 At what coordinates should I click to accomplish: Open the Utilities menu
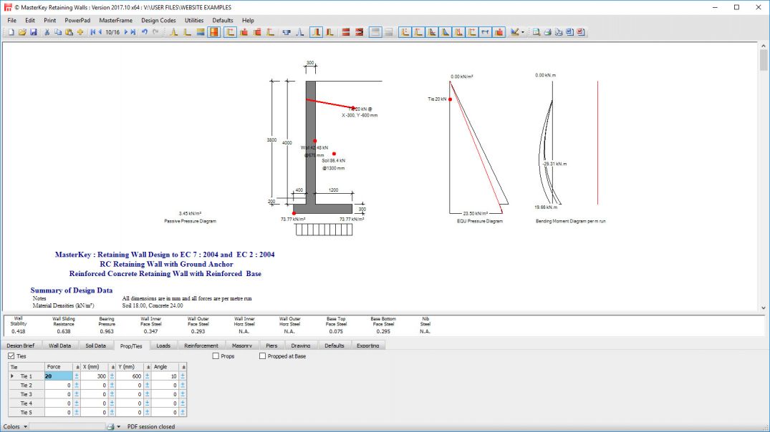tap(194, 20)
